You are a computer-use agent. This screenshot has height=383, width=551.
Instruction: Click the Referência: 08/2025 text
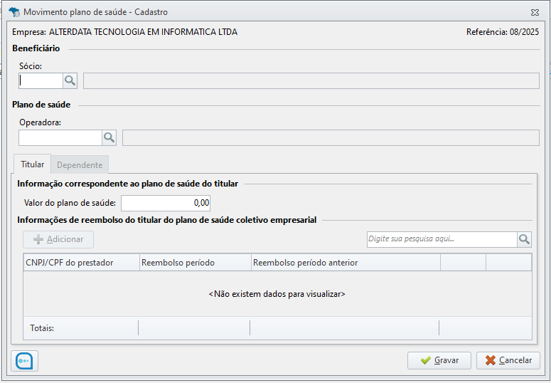[x=503, y=32]
